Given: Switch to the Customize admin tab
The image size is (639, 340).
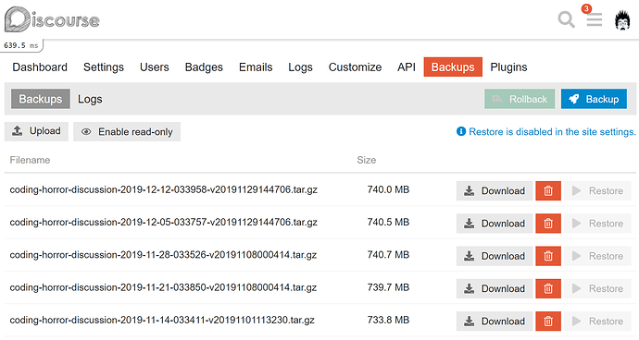Looking at the screenshot, I should pos(355,67).
